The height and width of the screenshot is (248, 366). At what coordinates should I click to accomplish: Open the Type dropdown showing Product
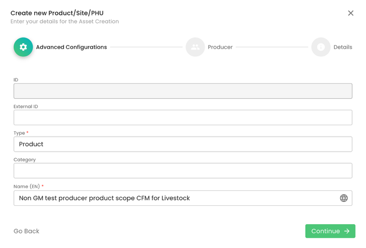(183, 144)
